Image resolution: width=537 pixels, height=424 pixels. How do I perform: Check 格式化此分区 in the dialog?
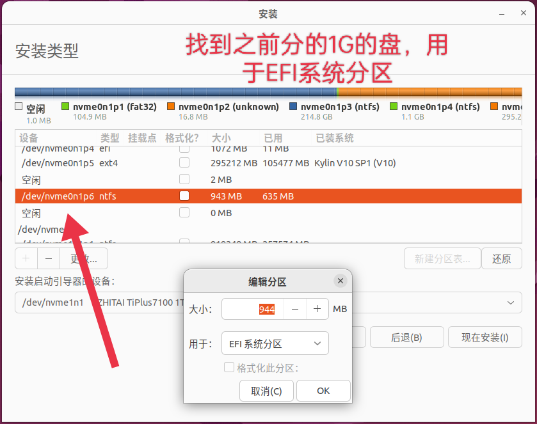(x=228, y=366)
